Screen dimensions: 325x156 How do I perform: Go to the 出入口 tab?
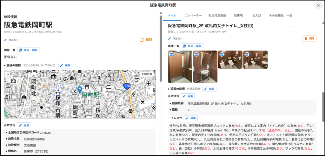pos(256,15)
